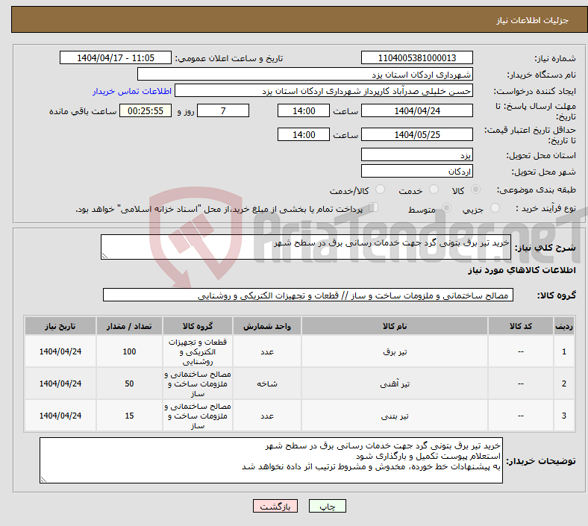The width and height of the screenshot is (588, 526).
Task: Click the building materials group cell in row 2
Action: point(198,383)
